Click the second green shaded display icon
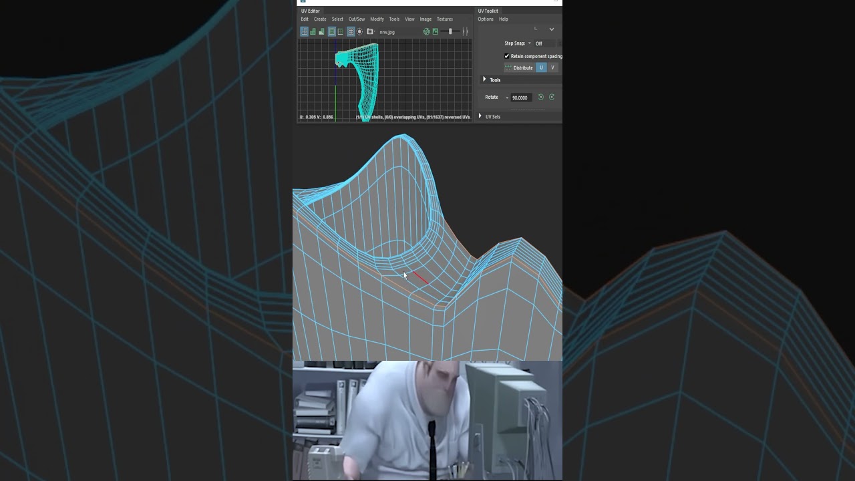 (x=313, y=31)
